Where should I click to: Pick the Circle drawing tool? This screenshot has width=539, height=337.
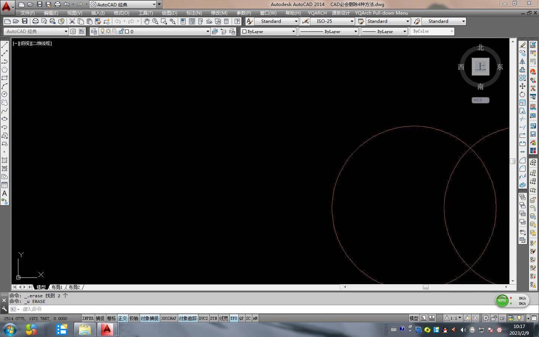(x=4, y=94)
